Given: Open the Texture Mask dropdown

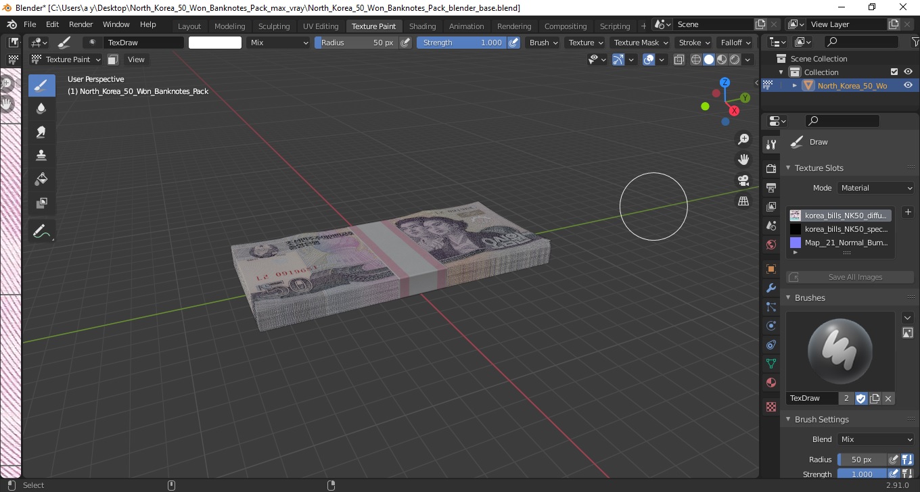Looking at the screenshot, I should pyautogui.click(x=640, y=43).
